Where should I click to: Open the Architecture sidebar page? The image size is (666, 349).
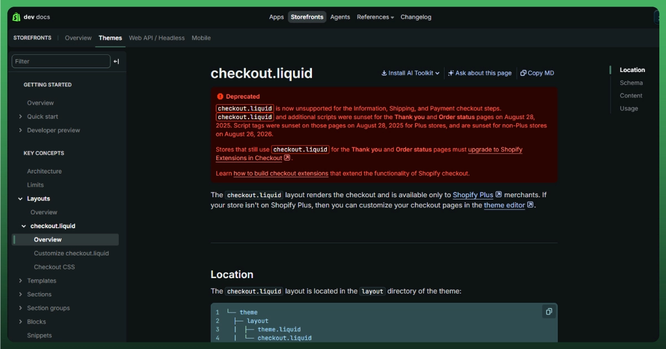click(44, 171)
